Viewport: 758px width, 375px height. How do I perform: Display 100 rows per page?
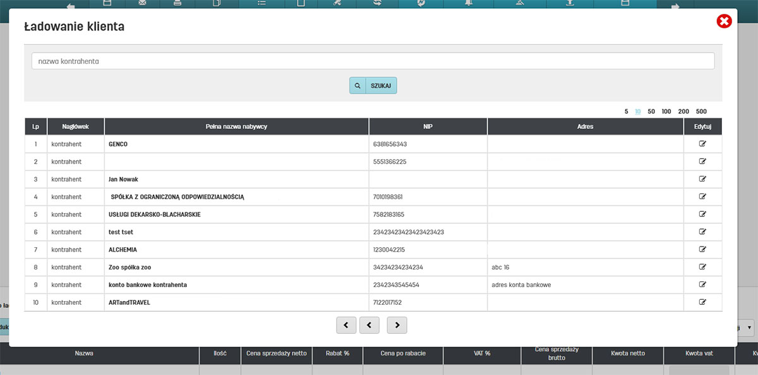pyautogui.click(x=666, y=111)
